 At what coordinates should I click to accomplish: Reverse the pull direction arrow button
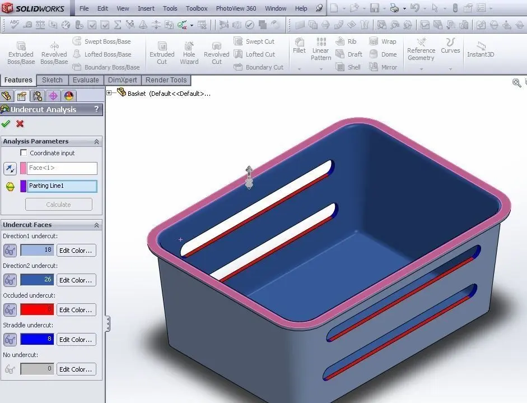coord(10,169)
